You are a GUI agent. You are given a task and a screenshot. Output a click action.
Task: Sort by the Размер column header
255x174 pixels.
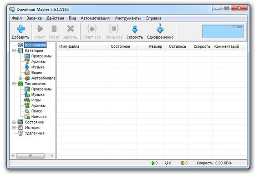pyautogui.click(x=150, y=46)
